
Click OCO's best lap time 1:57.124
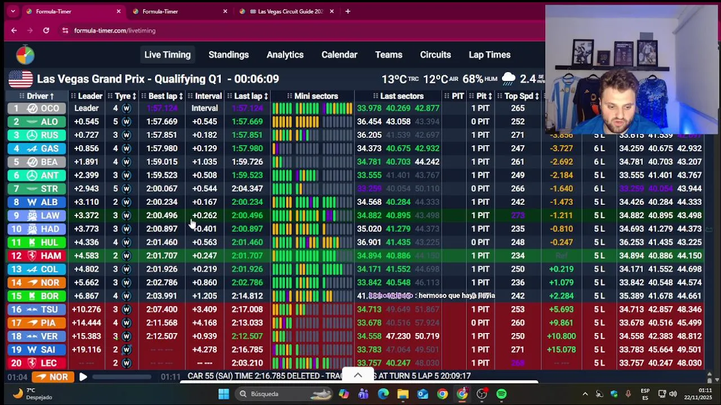(162, 108)
